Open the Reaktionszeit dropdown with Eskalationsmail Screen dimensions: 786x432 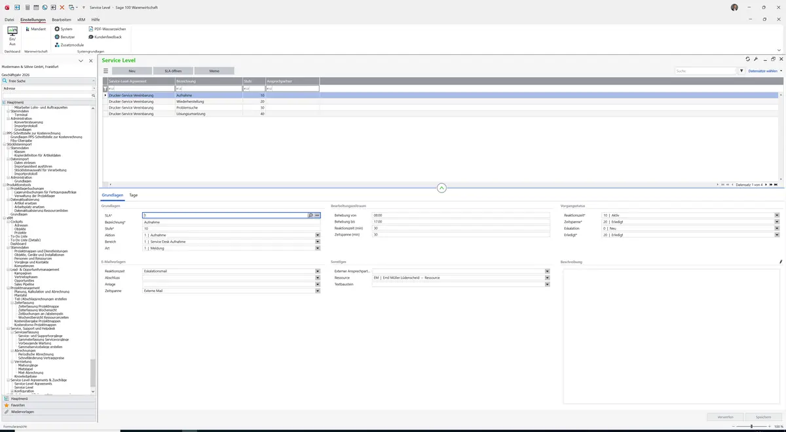click(x=318, y=271)
